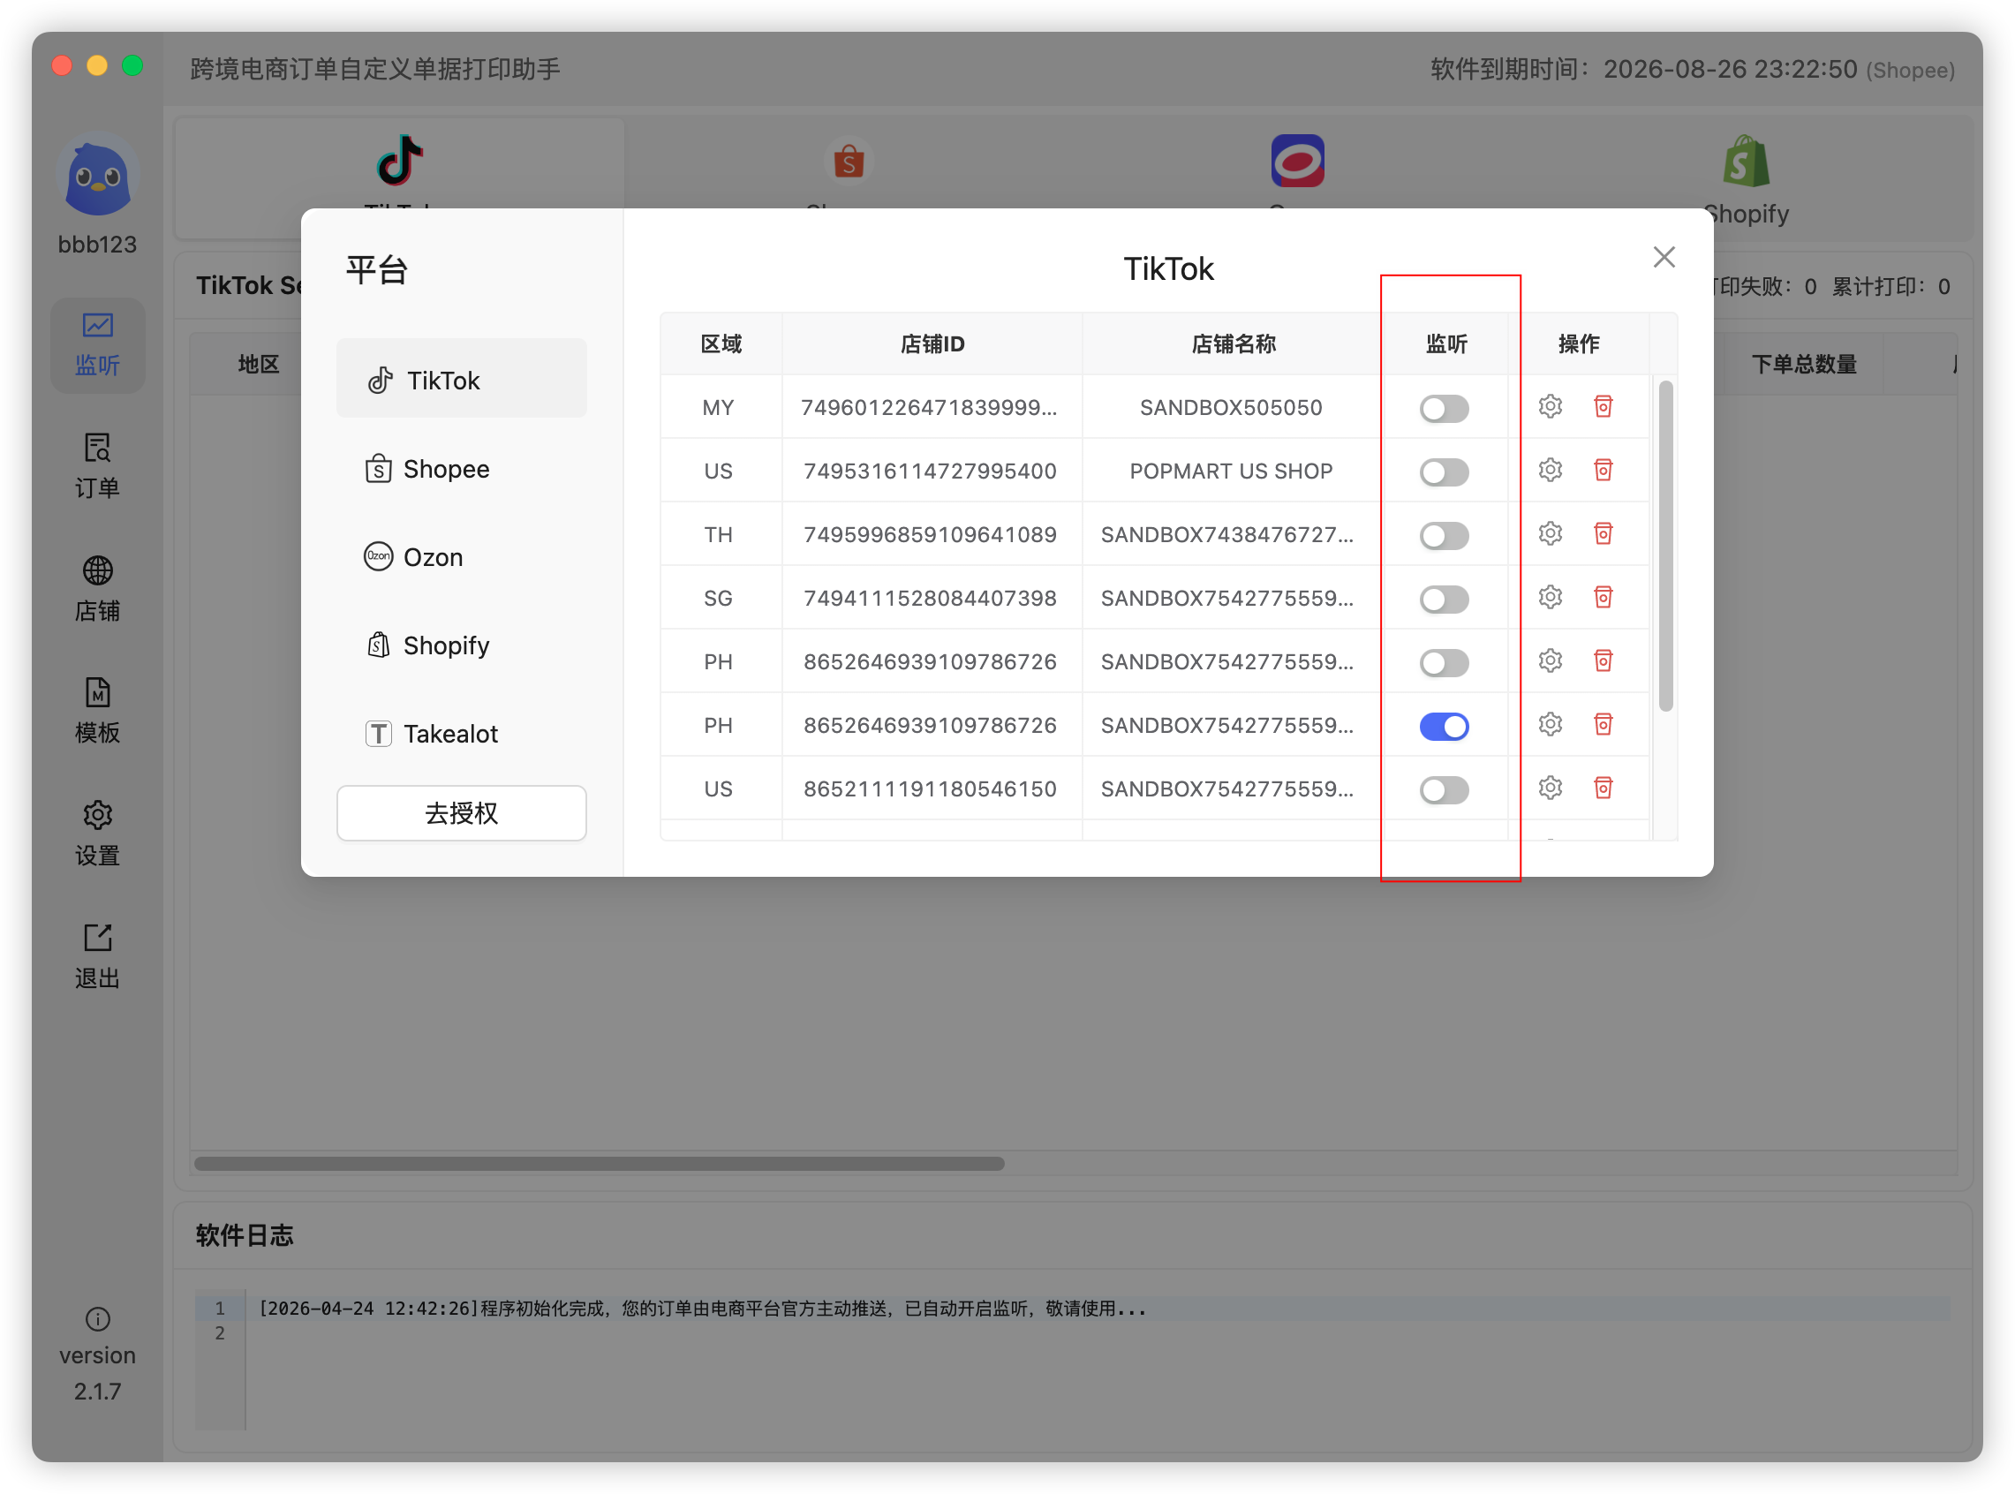Enable monitoring for the MY shop SANDBOX505050
This screenshot has width=2015, height=1494.
[x=1444, y=409]
